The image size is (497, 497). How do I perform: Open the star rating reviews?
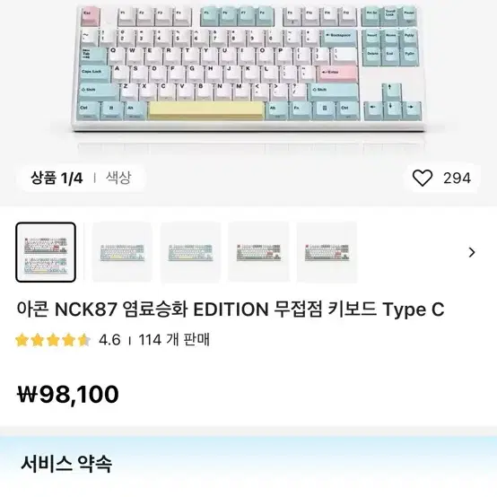[x=53, y=340]
